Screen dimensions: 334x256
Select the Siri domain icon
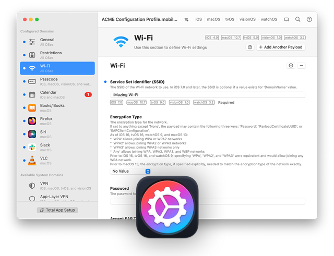pos(32,135)
